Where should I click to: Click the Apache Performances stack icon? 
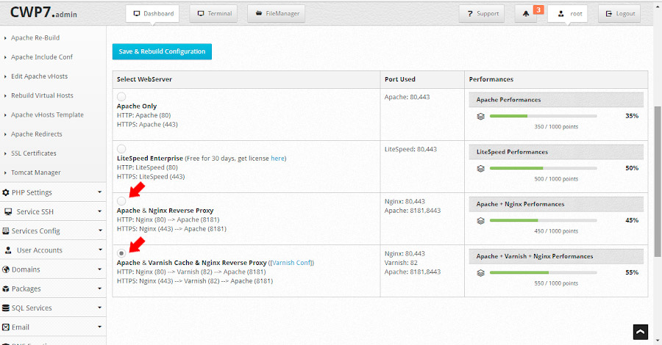(x=480, y=116)
